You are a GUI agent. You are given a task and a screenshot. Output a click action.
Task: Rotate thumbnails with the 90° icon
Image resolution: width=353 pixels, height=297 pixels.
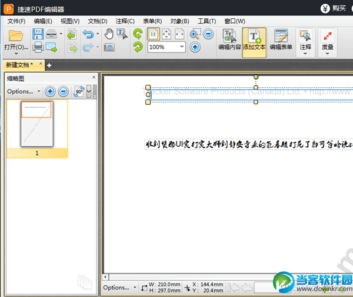click(x=79, y=91)
